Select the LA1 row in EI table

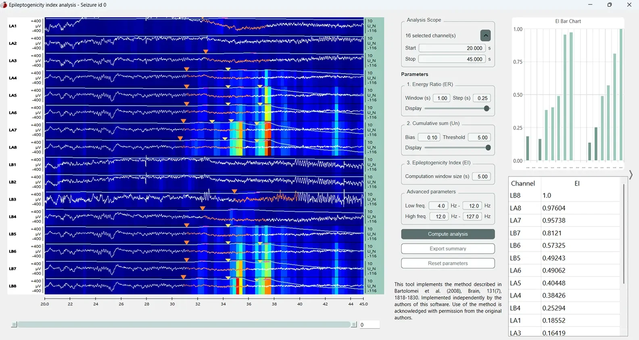pos(564,321)
